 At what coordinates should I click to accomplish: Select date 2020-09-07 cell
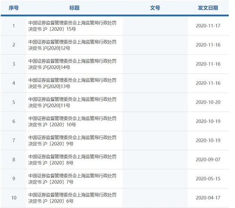click(208, 159)
